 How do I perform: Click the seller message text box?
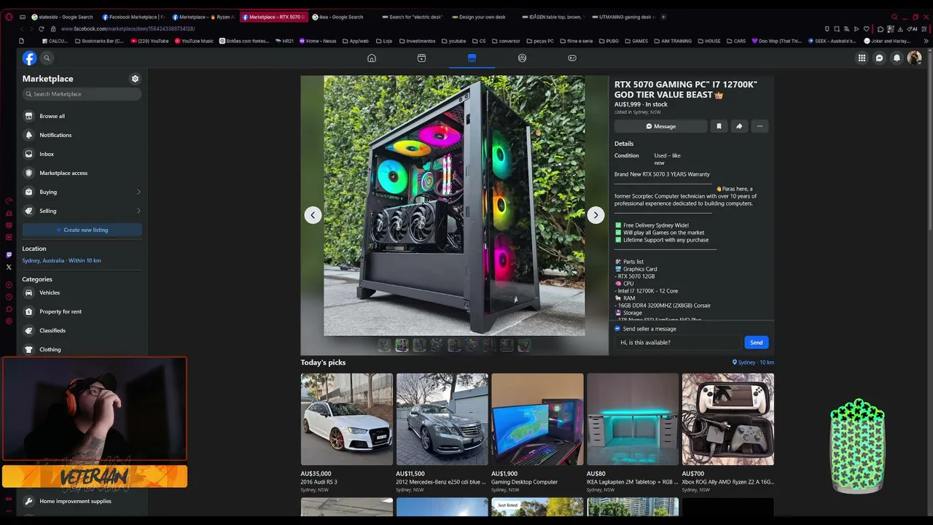pyautogui.click(x=678, y=343)
